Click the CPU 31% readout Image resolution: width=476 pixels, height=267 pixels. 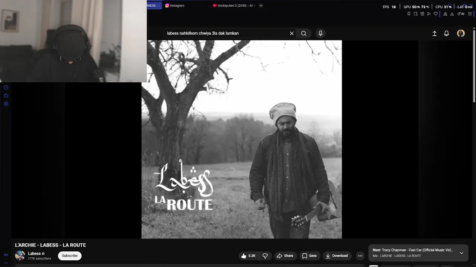pyautogui.click(x=443, y=7)
